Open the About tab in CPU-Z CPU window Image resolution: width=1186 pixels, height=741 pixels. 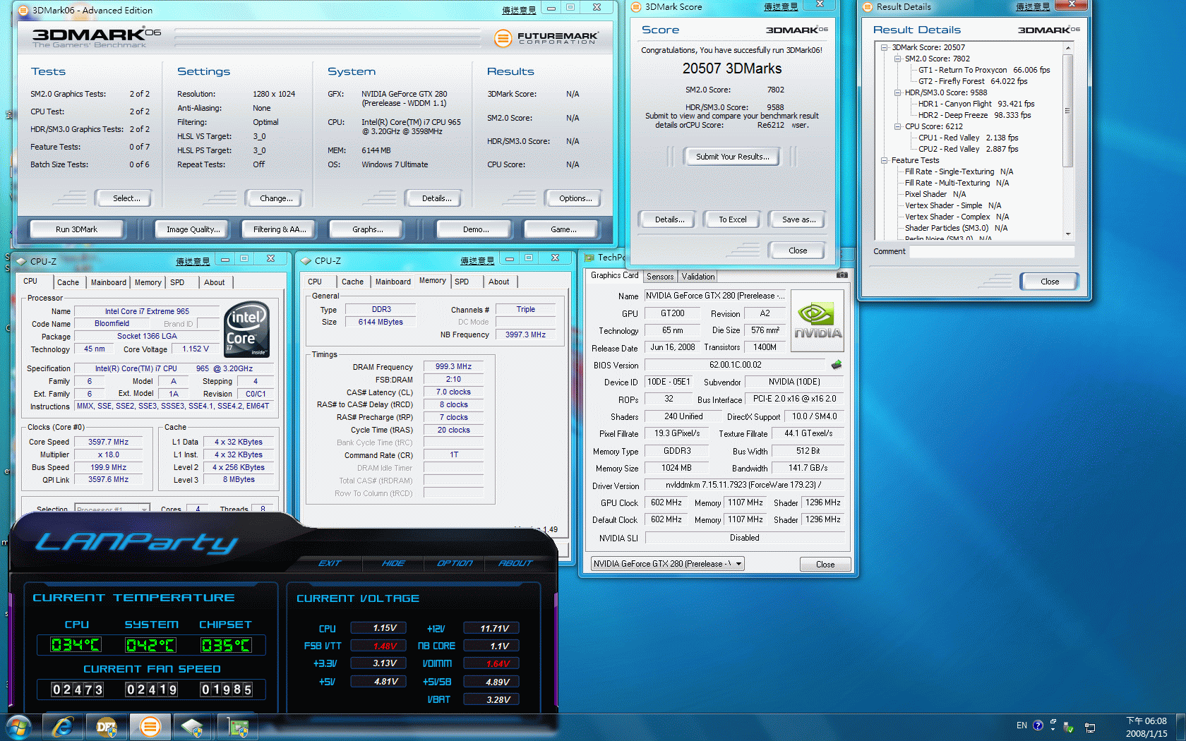click(215, 282)
